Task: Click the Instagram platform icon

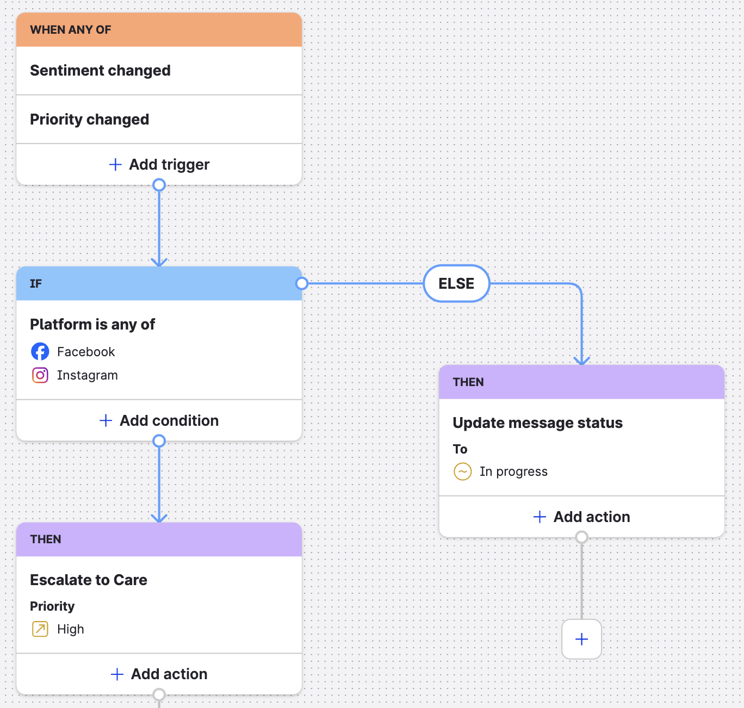Action: tap(40, 375)
